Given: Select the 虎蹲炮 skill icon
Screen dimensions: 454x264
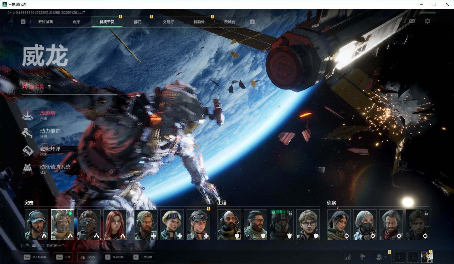Looking at the screenshot, I should [28, 115].
